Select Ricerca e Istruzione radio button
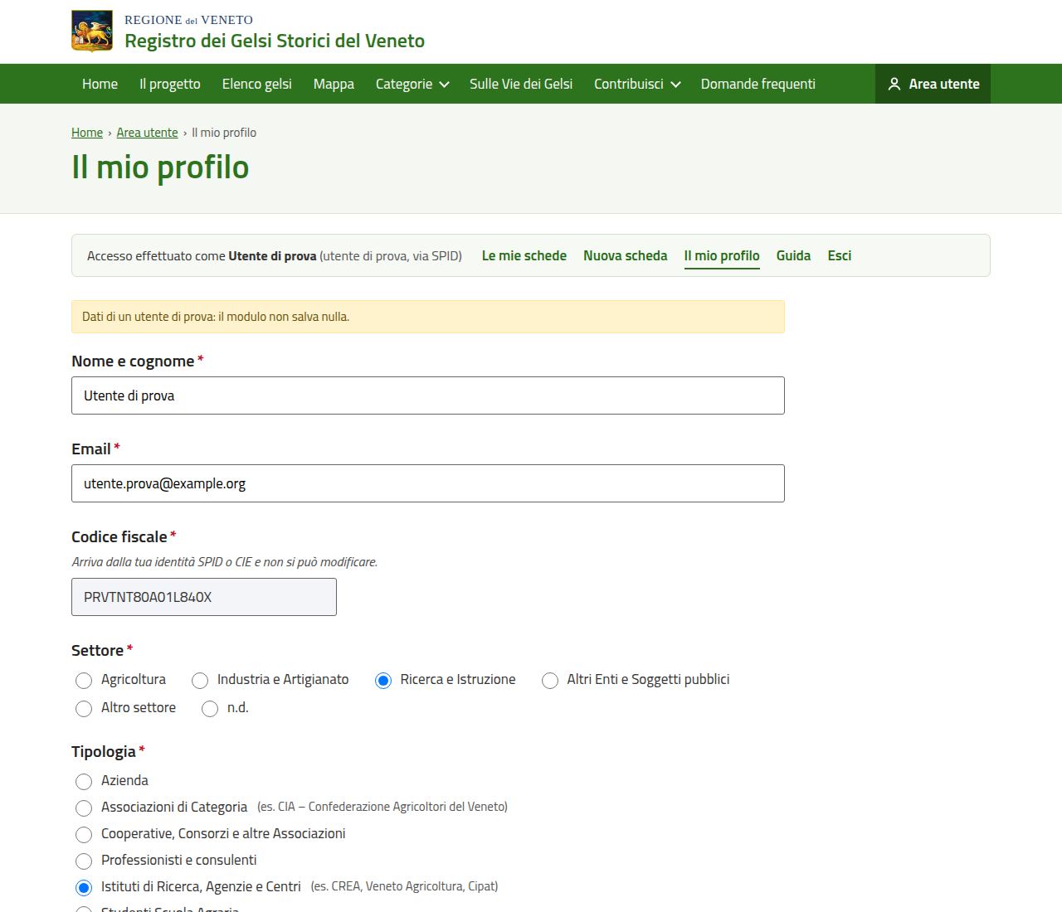Screen dimensions: 1062x912 pos(383,681)
